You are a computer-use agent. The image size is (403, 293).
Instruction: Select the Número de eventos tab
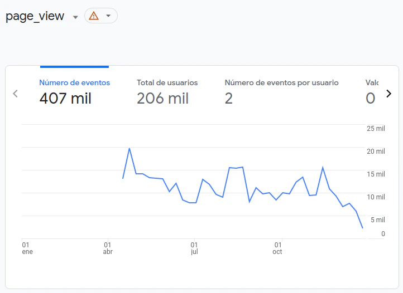click(74, 82)
